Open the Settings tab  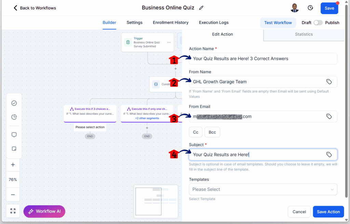pyautogui.click(x=134, y=23)
